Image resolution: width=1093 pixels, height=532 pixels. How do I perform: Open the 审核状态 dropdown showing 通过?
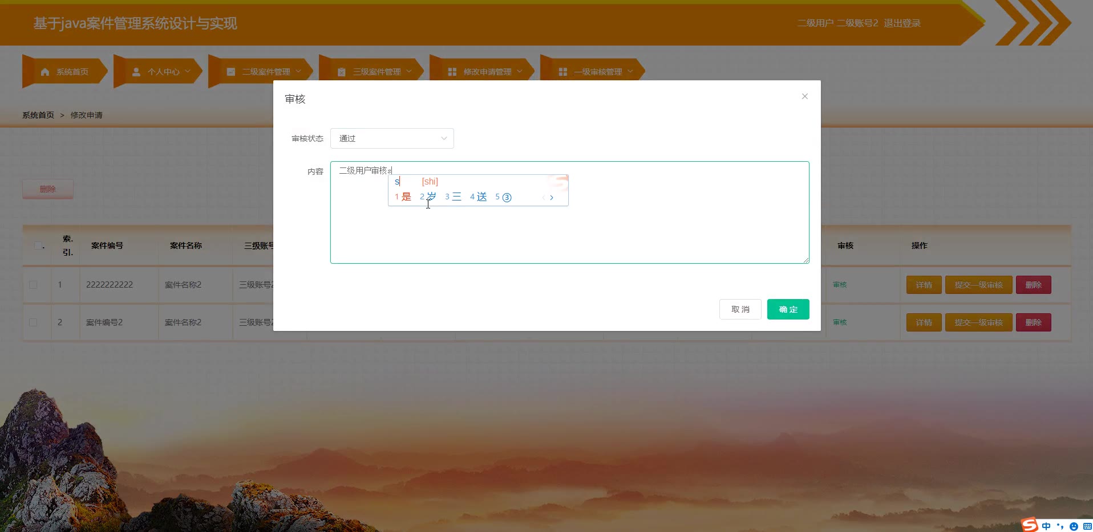pos(392,138)
